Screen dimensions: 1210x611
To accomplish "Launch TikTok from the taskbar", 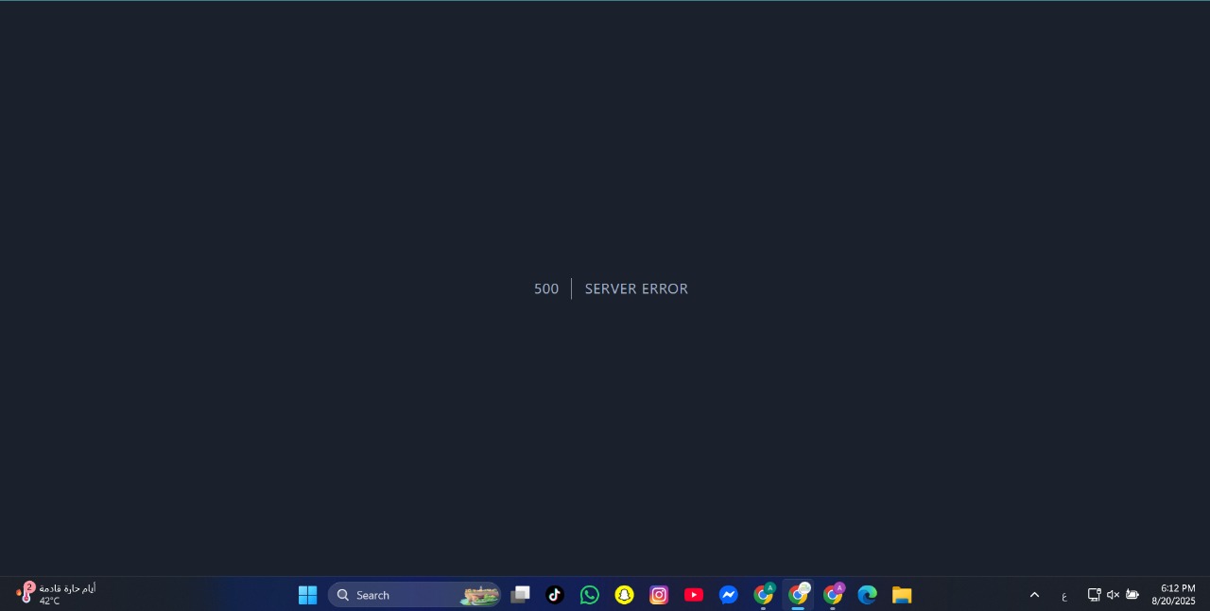I will pos(555,595).
